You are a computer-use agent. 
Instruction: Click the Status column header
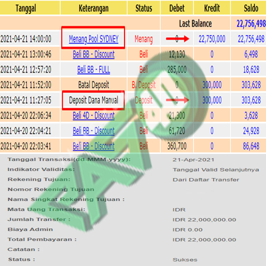click(144, 8)
